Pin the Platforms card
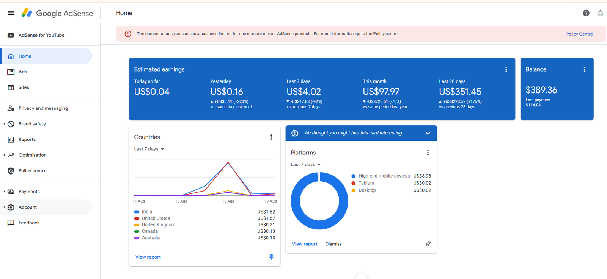 click(428, 244)
